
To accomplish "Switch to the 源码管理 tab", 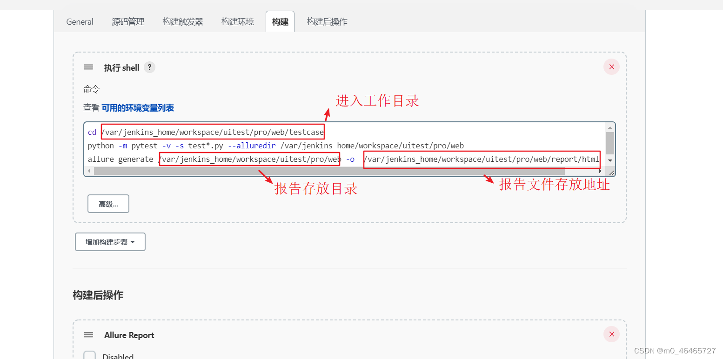I will click(x=128, y=22).
